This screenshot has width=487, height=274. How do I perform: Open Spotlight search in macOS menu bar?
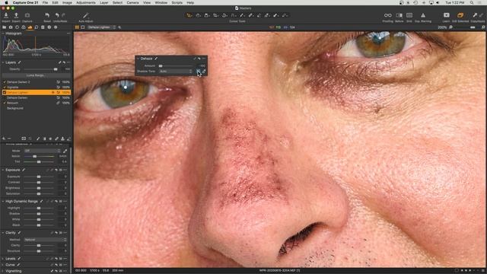[x=472, y=2]
